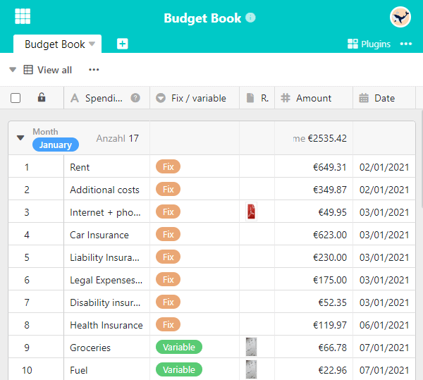Add a new table with plus icon

point(122,44)
